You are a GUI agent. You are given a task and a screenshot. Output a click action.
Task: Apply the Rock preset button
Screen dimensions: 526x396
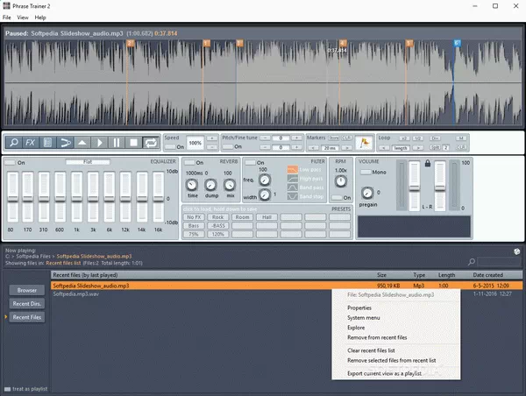pos(217,216)
